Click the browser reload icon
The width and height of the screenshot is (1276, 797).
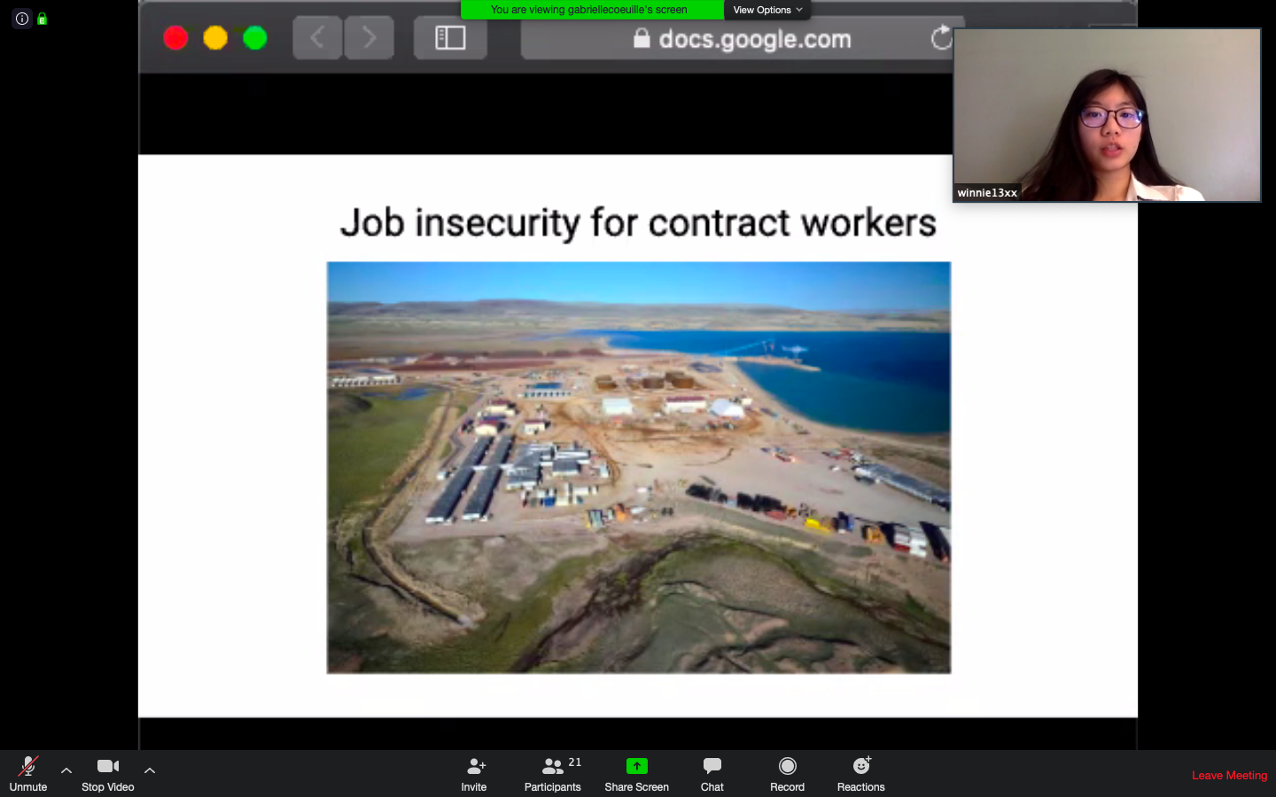941,38
